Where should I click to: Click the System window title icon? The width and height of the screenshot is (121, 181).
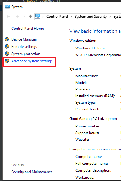(7, 7)
